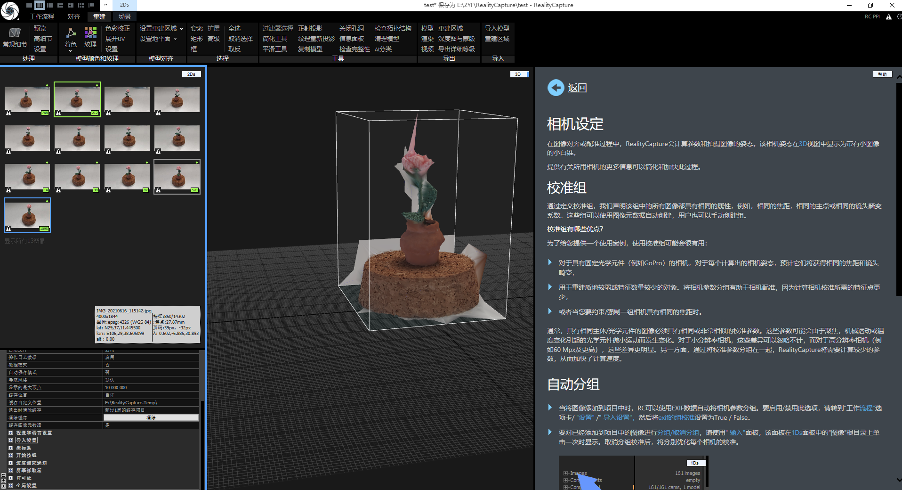This screenshot has width=902, height=490.
Task: Toggle the 自动保存模式 value field
Action: pyautogui.click(x=151, y=372)
